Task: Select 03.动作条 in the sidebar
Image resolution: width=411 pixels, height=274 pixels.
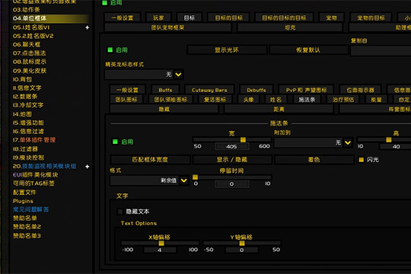Action: [26, 10]
